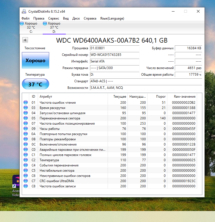Click status icon for Нестабильные сектора row
Viewport: 215px width, 222px height.
(26, 171)
